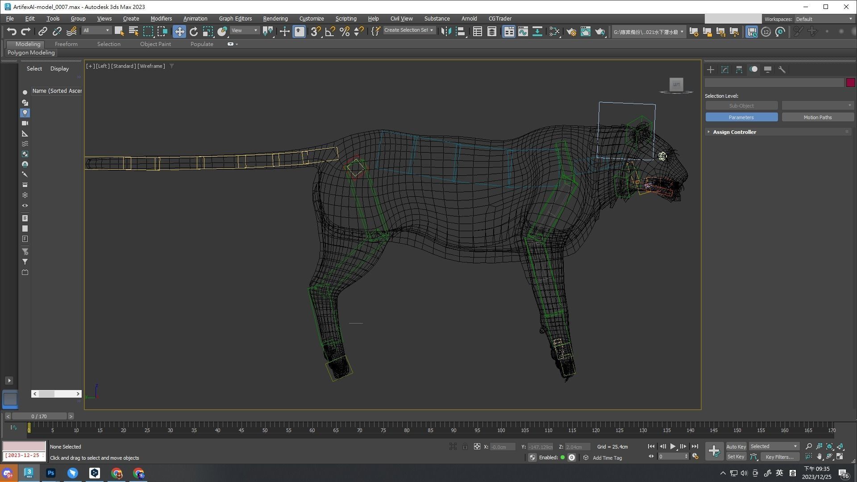Screen dimensions: 857x482
Task: Toggle the Percent Snap button
Action: 345,31
